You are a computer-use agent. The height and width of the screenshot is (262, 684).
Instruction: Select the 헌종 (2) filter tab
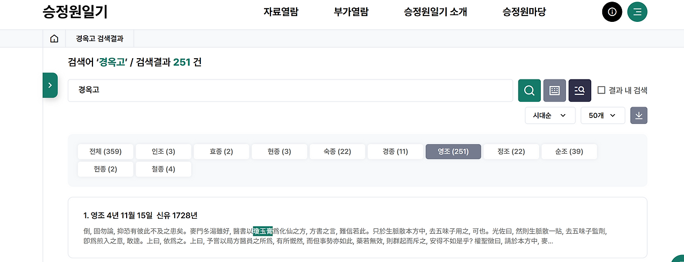[x=105, y=169]
